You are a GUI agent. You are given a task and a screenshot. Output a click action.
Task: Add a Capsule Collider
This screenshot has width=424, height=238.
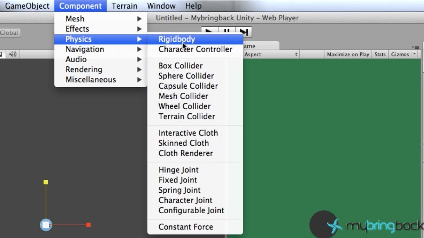(x=195, y=86)
